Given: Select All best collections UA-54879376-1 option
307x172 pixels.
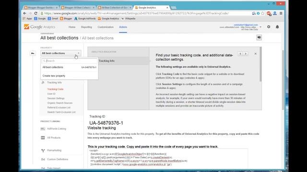Looking at the screenshot, I should click(69, 67).
